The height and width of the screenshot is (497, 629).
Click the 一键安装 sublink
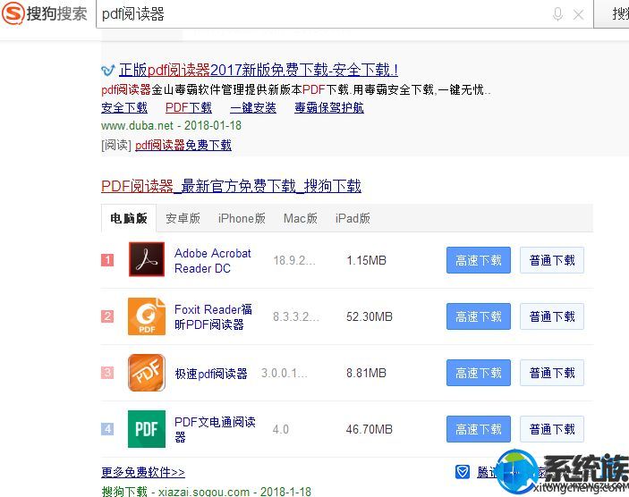tap(253, 107)
